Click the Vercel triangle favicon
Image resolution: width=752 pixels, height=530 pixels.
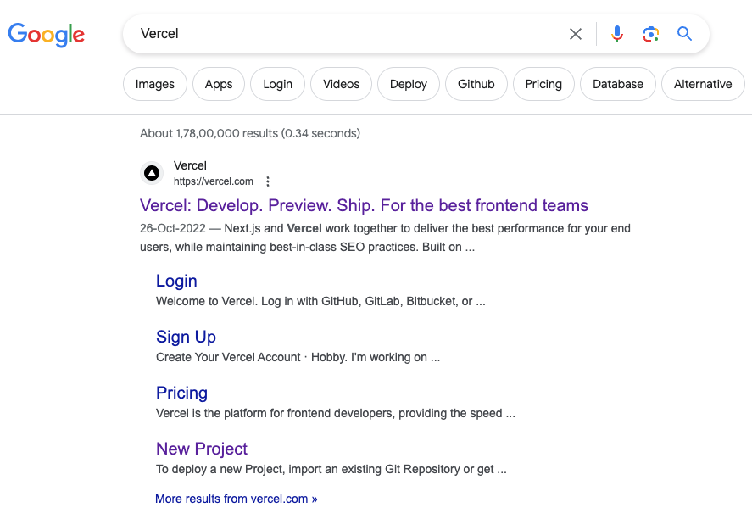pyautogui.click(x=152, y=173)
